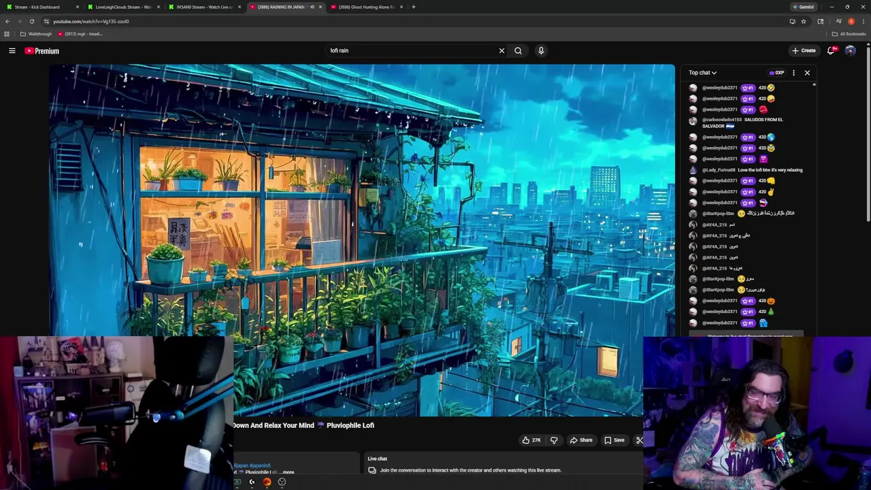Open the 0XP points badge in chat
Image resolution: width=871 pixels, height=490 pixels.
click(776, 73)
